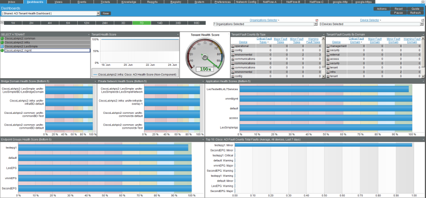
Task: Click the red icon above Organizations Selector dropdown
Action: point(316,20)
